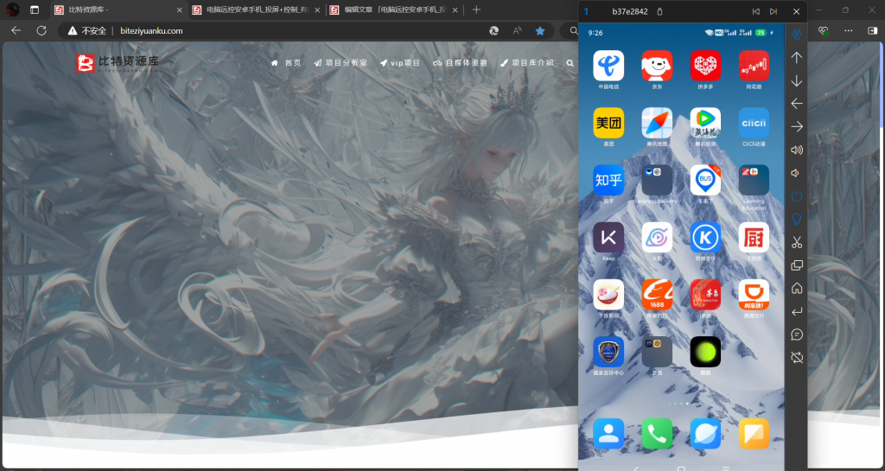The image size is (885, 471).
Task: Open the 拼多多 app icon
Action: pos(705,66)
